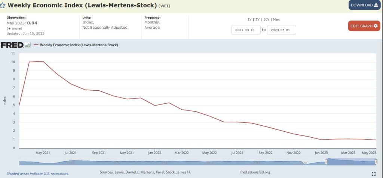Grab the right handle of range slider

(x=376, y=162)
